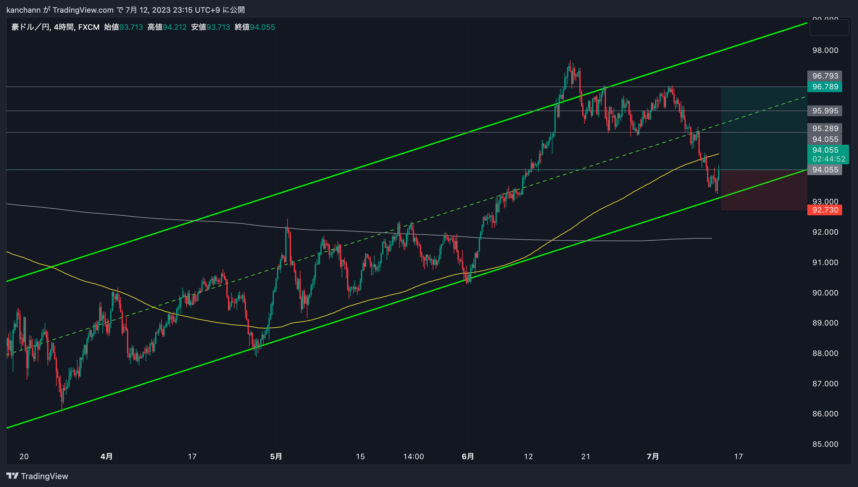Click the 12 date axis label
The width and height of the screenshot is (858, 487).
pyautogui.click(x=528, y=457)
